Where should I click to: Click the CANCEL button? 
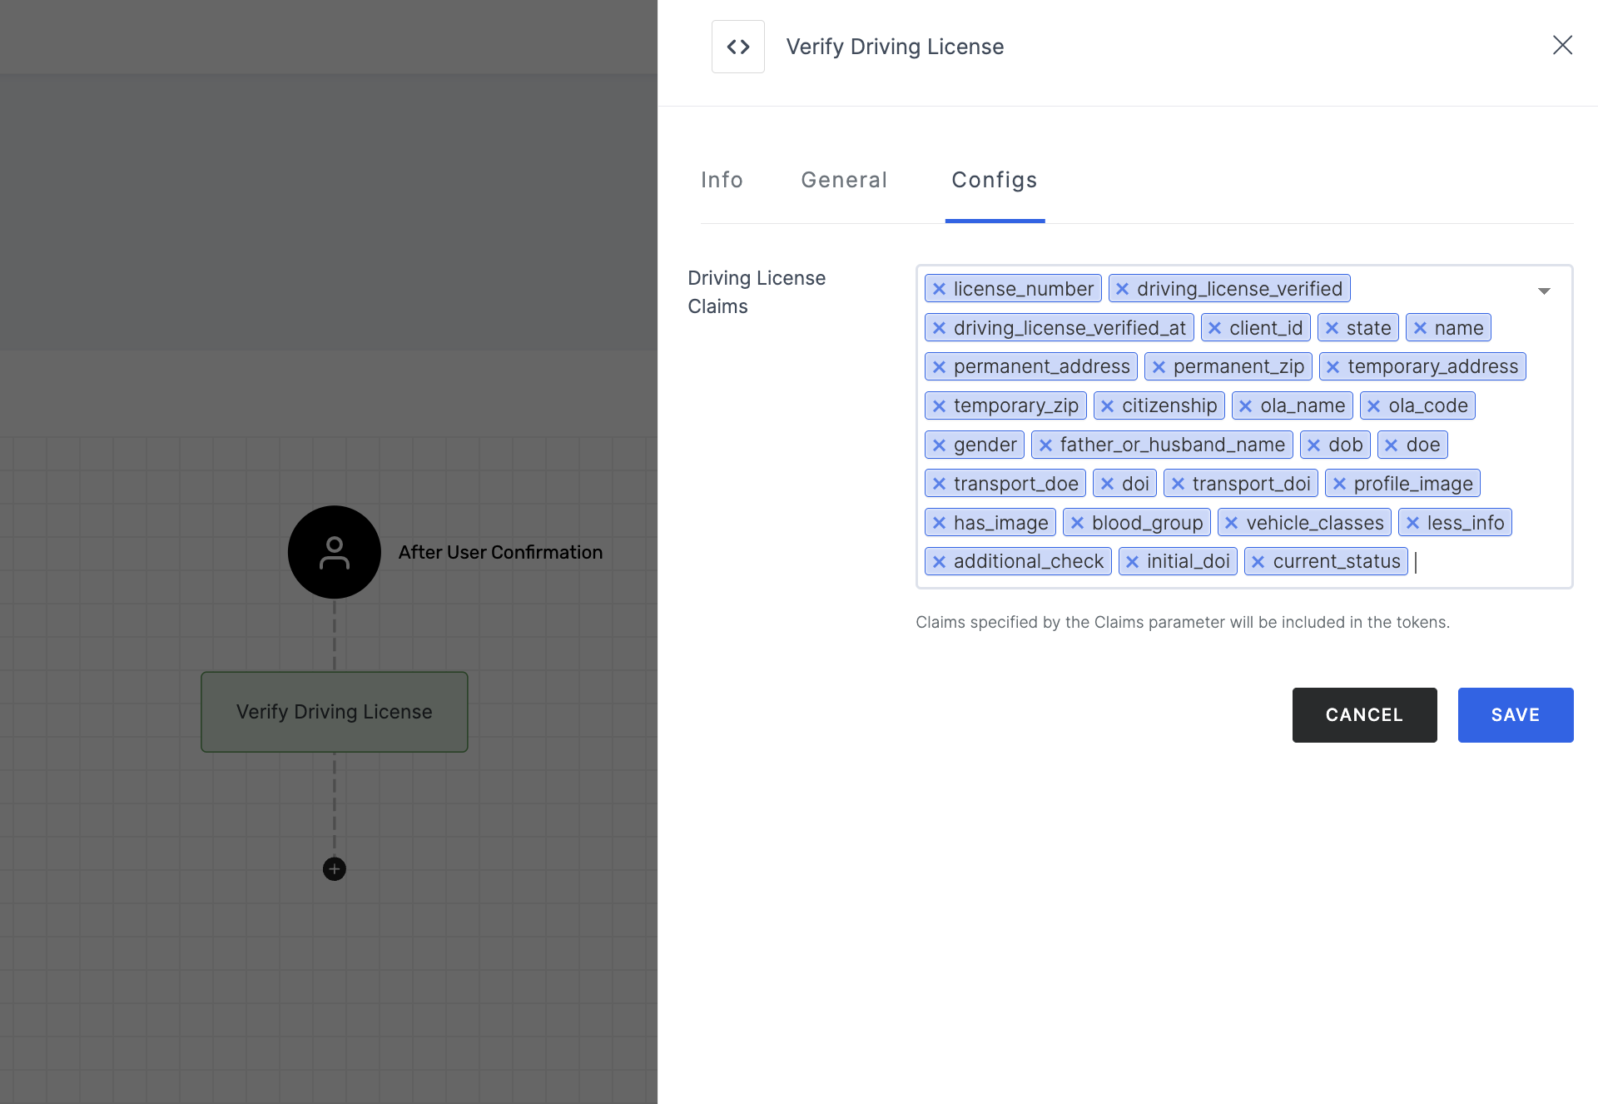1364,715
